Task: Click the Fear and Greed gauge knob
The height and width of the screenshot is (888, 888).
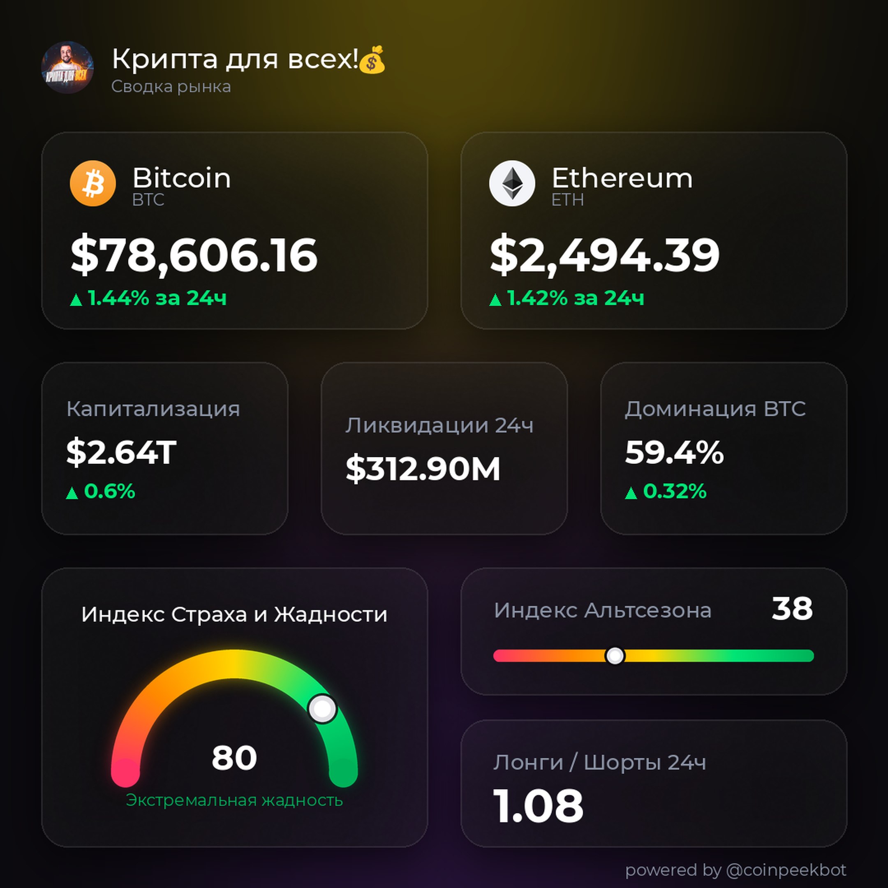Action: (x=322, y=708)
